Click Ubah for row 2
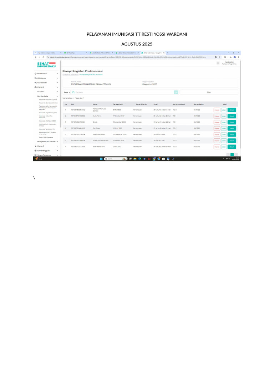This screenshot has height=366, width=274. tap(224, 116)
